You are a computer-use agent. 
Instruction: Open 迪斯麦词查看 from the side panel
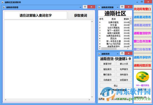(x=142, y=17)
